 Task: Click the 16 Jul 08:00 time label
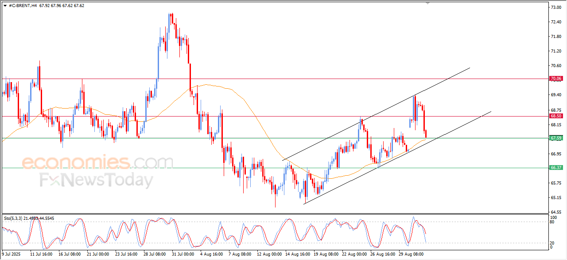pyautogui.click(x=69, y=254)
